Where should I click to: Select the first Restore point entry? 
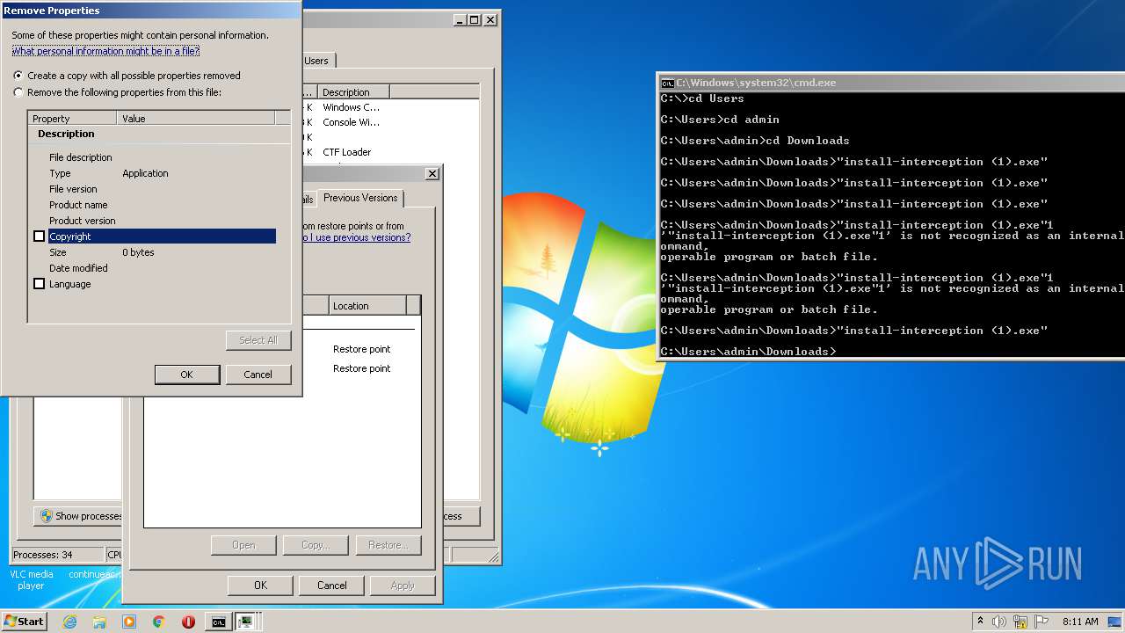(x=361, y=349)
